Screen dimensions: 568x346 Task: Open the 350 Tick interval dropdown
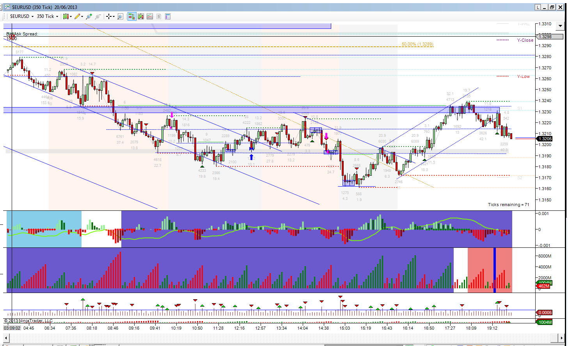(x=47, y=16)
